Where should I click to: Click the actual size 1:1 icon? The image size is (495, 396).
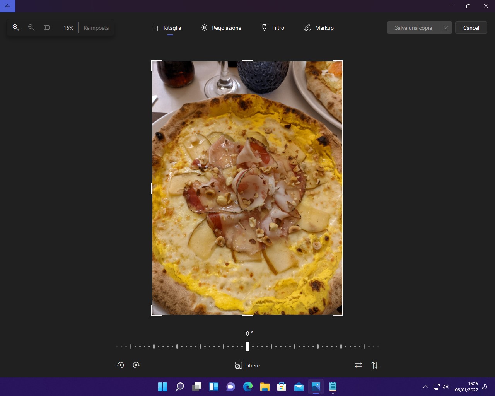pos(47,27)
